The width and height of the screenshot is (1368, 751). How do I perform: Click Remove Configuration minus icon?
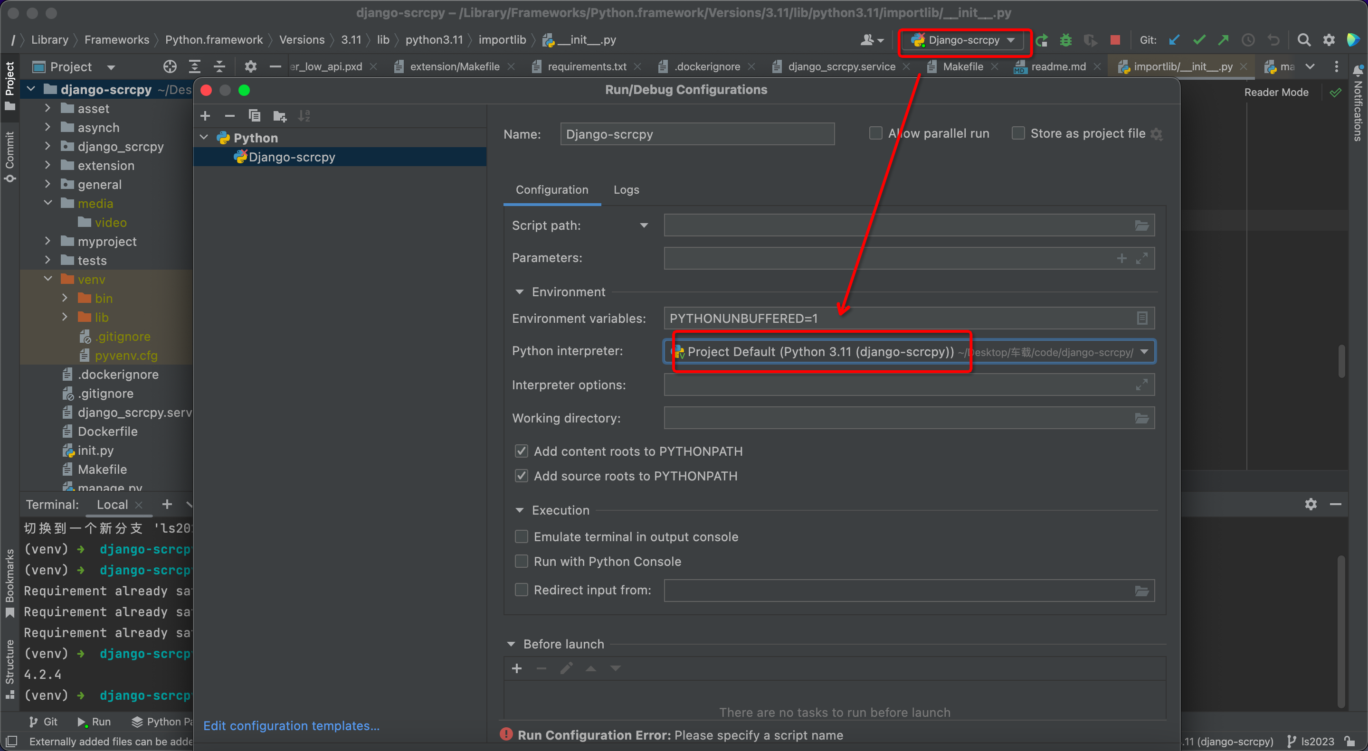[230, 116]
